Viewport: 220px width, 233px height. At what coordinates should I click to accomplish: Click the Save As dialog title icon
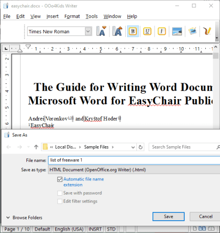pos(7,135)
